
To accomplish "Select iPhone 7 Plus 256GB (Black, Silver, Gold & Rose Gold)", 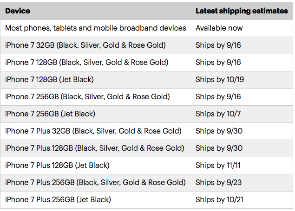I will 95,182.
